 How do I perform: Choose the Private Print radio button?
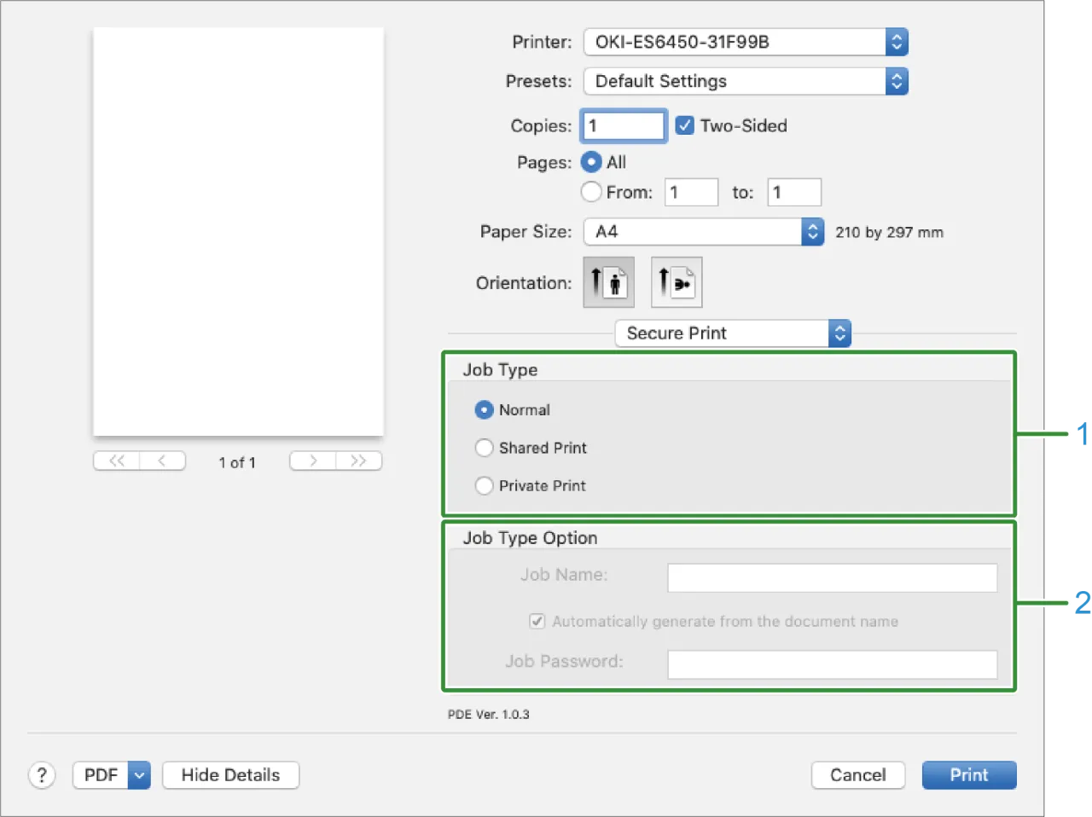coord(485,486)
